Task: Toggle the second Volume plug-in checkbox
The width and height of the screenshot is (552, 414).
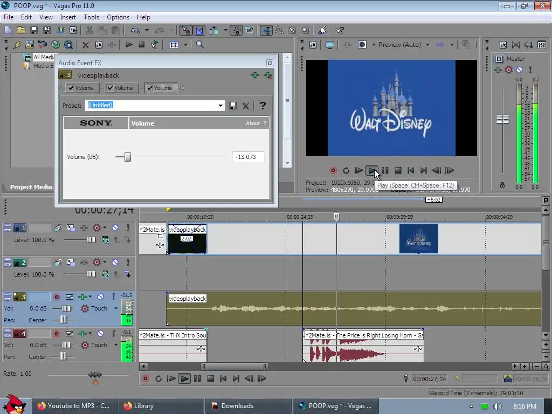Action: click(110, 88)
